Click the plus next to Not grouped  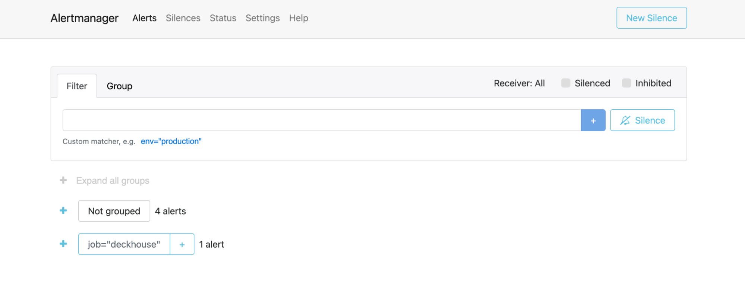point(63,210)
